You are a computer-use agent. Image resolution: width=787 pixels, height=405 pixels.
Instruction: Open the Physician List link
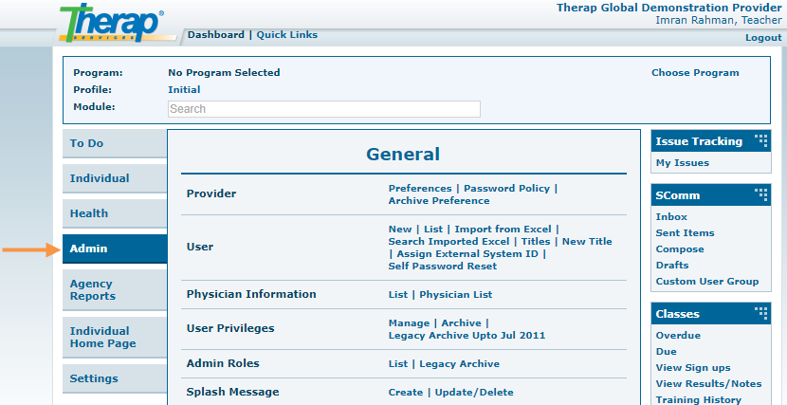coord(456,295)
